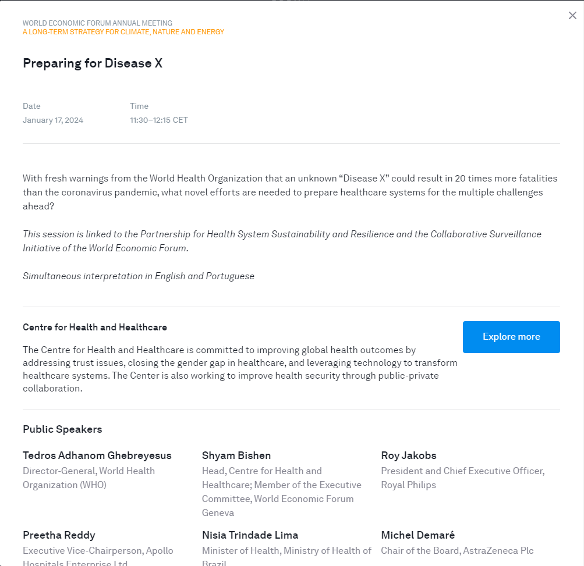Viewport: 584px width, 566px height.
Task: Click the Director-General, World Health Organization subtitle
Action: [x=89, y=478]
